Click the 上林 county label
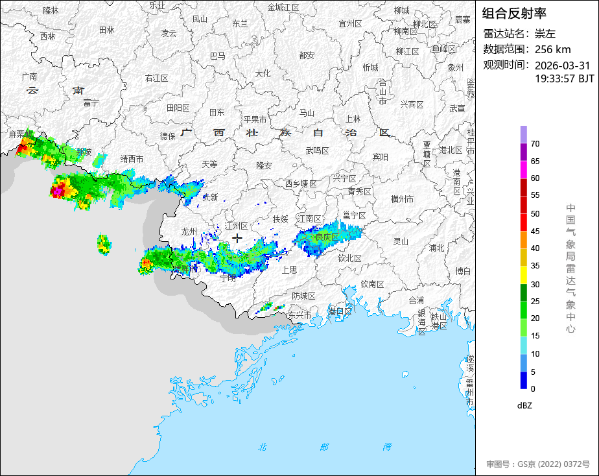 (353, 119)
